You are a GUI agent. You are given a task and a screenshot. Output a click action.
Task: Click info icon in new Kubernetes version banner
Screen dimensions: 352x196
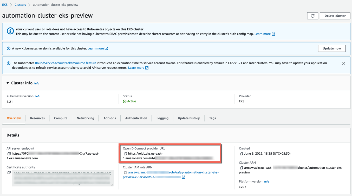click(x=9, y=48)
